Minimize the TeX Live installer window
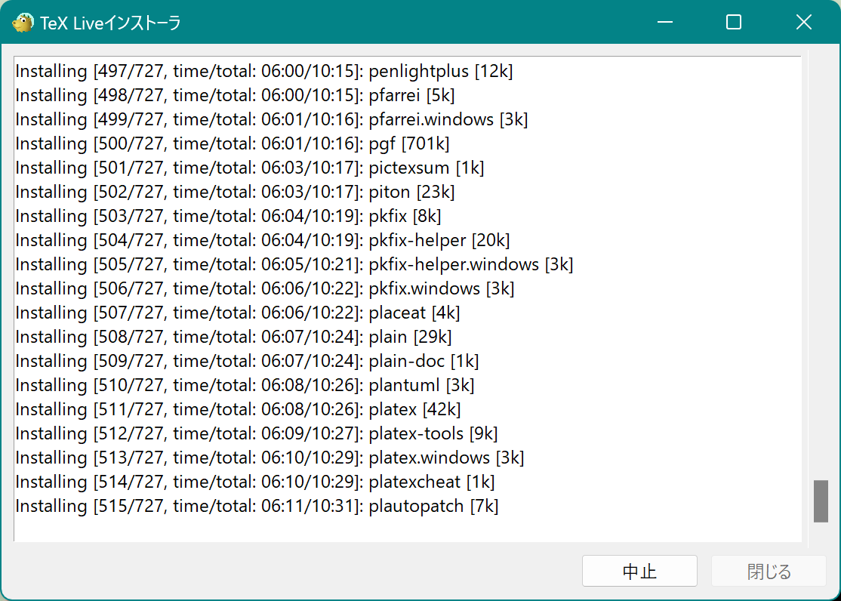 (x=665, y=22)
